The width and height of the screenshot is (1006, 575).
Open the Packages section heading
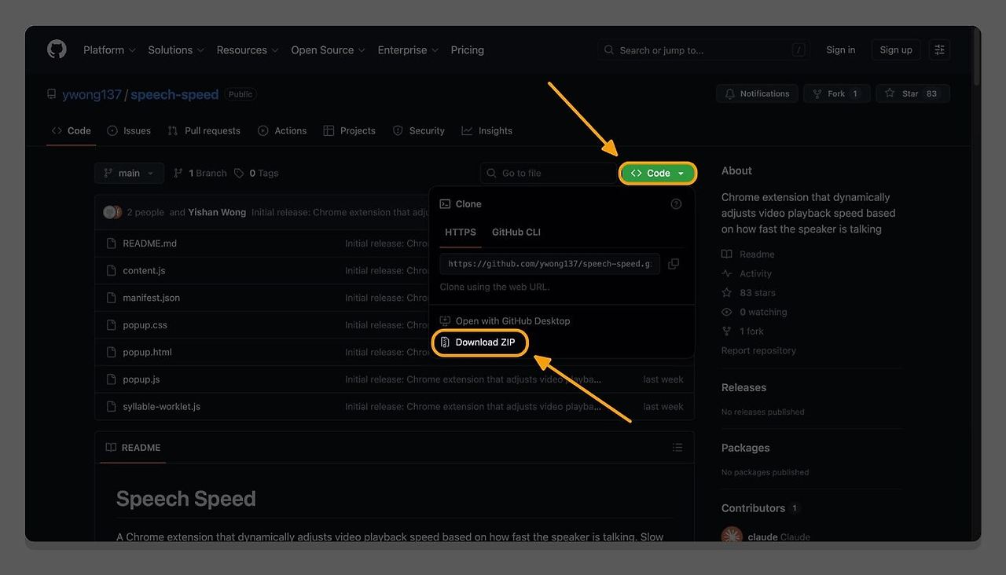tap(745, 448)
